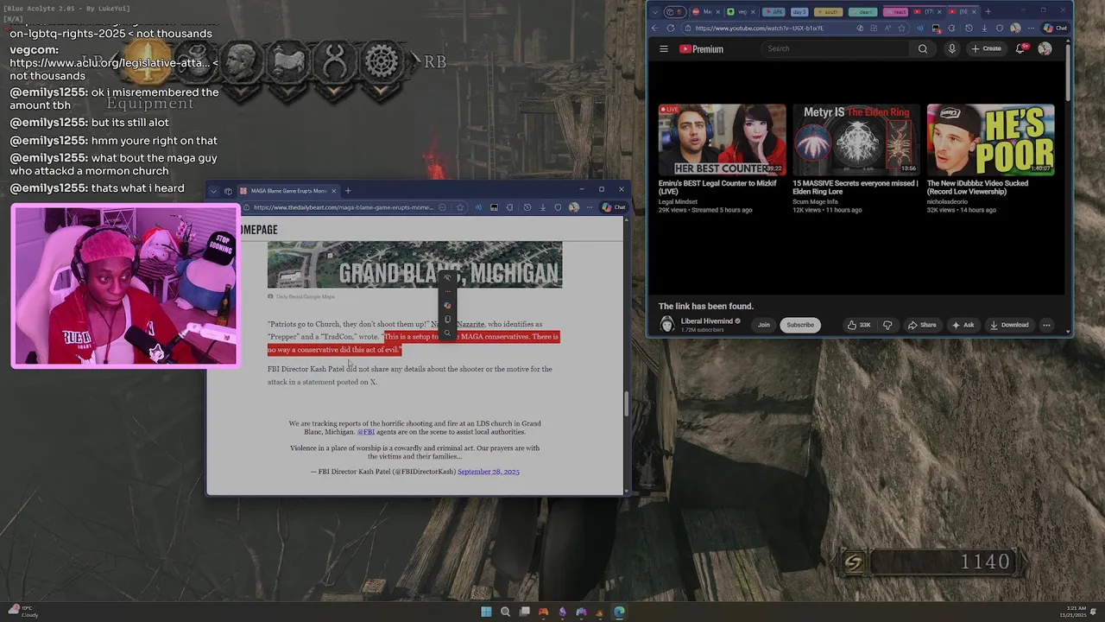Open the YouTube hamburger guide menu

click(664, 49)
